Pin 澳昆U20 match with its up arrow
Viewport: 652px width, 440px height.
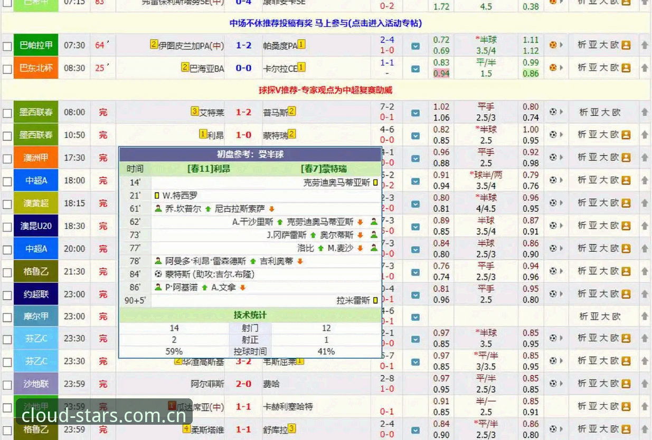[x=645, y=226]
